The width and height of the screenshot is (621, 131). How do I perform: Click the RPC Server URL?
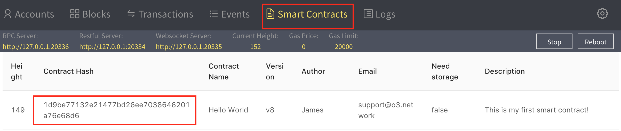[36, 47]
